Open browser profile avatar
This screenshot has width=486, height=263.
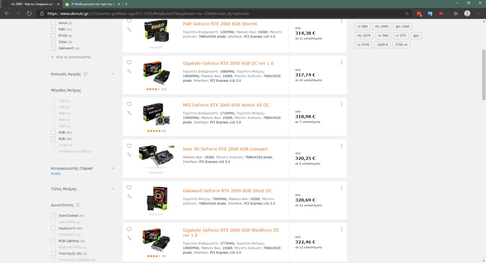(x=467, y=13)
